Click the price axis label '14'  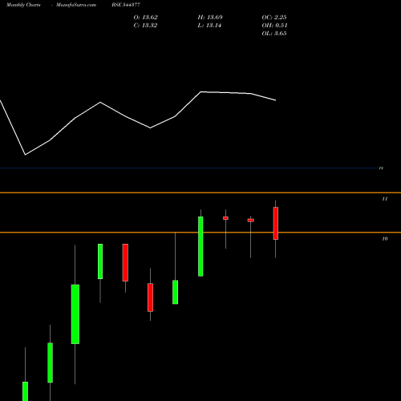click(x=381, y=168)
